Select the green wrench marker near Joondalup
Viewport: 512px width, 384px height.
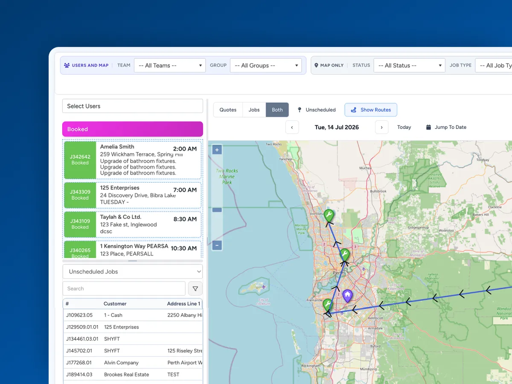[x=329, y=215]
